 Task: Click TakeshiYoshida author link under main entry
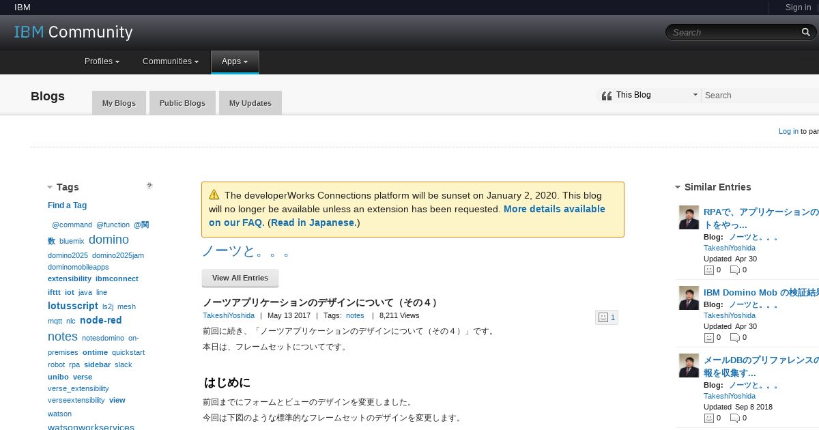[x=229, y=315]
